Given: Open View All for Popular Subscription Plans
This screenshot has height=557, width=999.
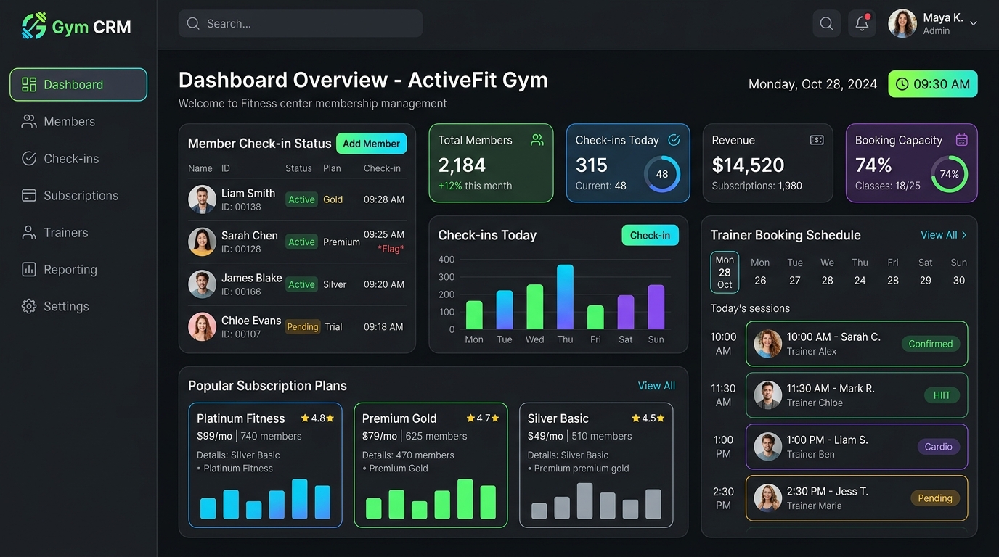Looking at the screenshot, I should click(x=656, y=386).
